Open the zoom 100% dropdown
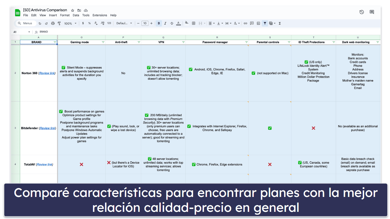The image size is (390, 219). tap(70, 24)
